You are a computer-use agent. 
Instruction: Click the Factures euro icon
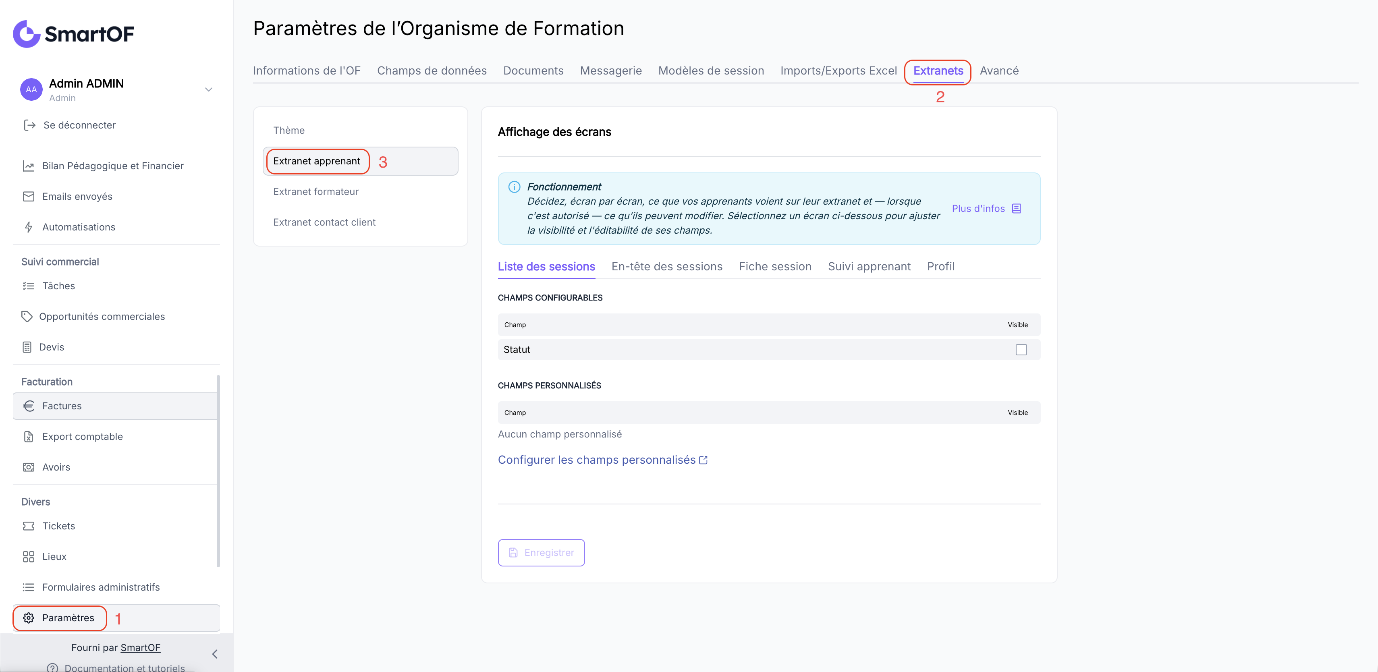(x=28, y=406)
